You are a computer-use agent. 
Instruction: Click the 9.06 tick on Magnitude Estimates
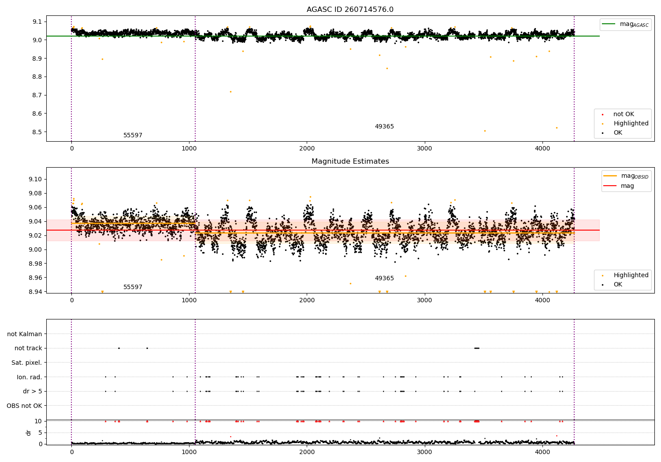coord(35,208)
